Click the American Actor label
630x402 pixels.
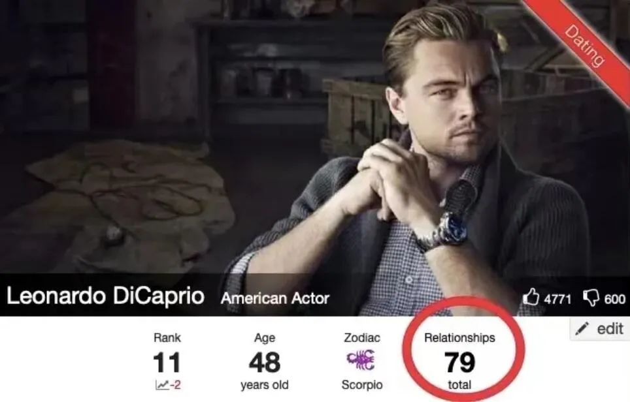tap(275, 298)
